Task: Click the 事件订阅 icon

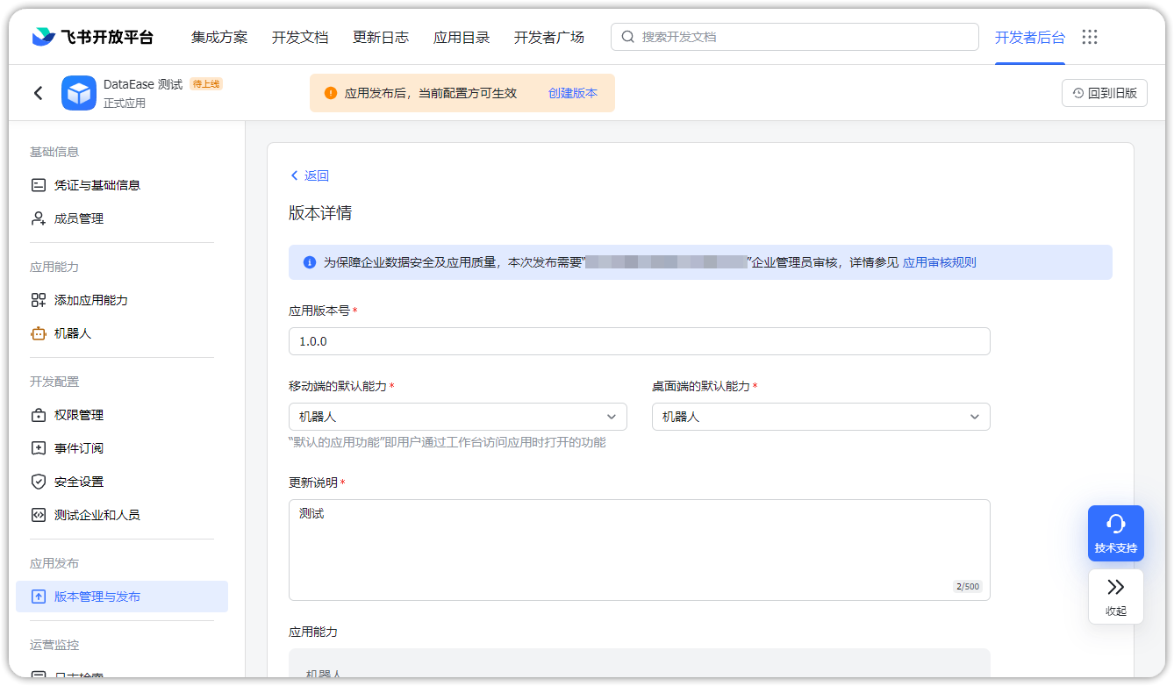Action: (x=39, y=448)
